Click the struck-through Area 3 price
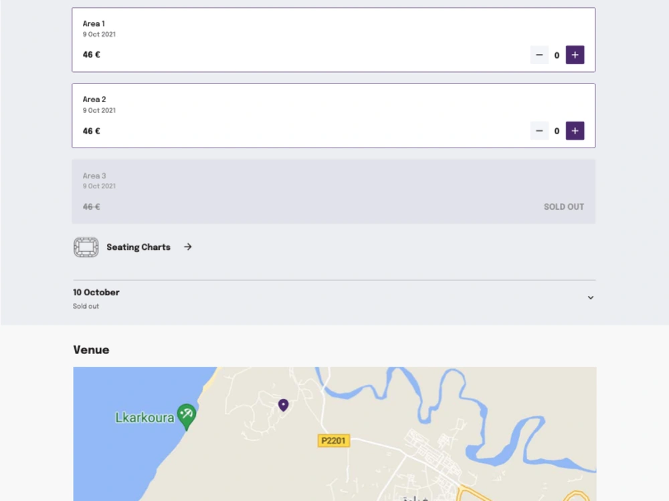 (91, 207)
